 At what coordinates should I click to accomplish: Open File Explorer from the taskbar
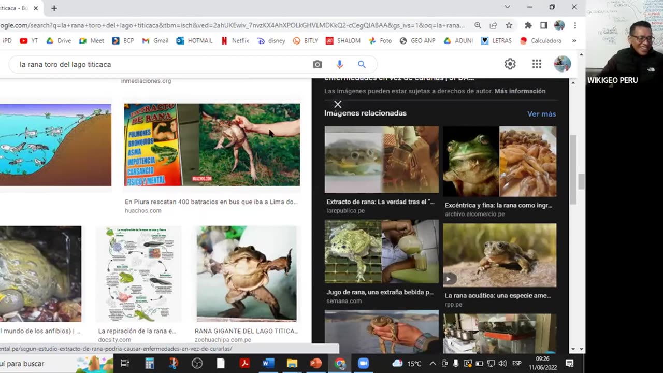click(292, 364)
